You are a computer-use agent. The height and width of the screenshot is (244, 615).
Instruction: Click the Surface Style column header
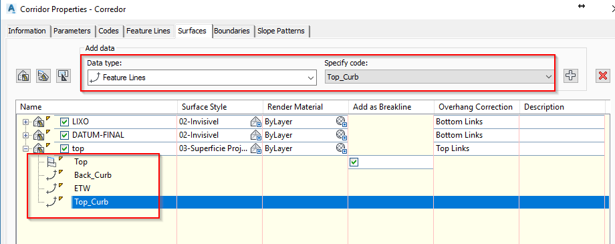pyautogui.click(x=220, y=107)
